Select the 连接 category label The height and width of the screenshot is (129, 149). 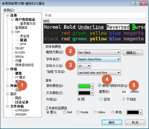point(13,15)
